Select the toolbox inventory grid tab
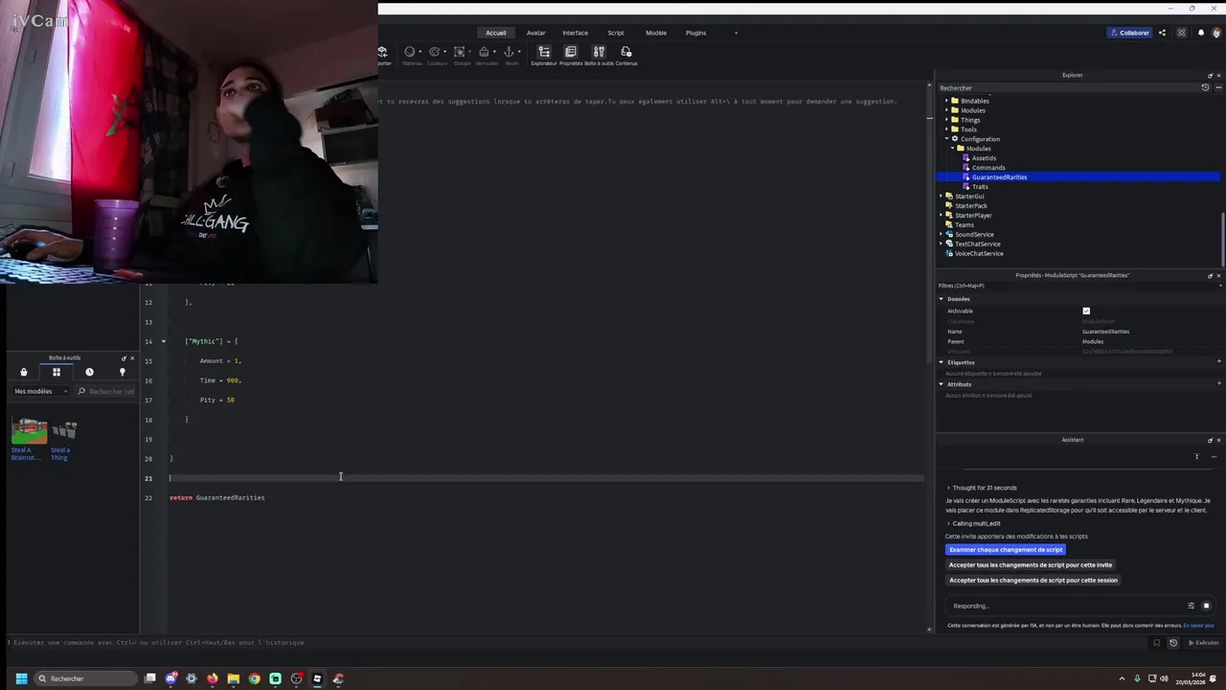The image size is (1226, 690). coord(57,372)
